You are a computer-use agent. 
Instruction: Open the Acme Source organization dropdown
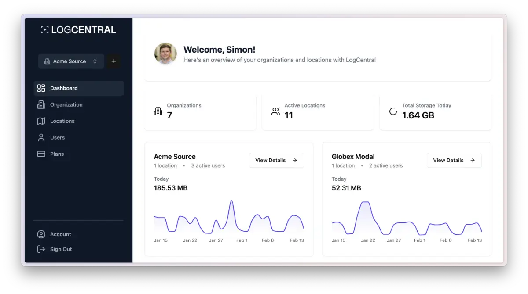tap(70, 61)
